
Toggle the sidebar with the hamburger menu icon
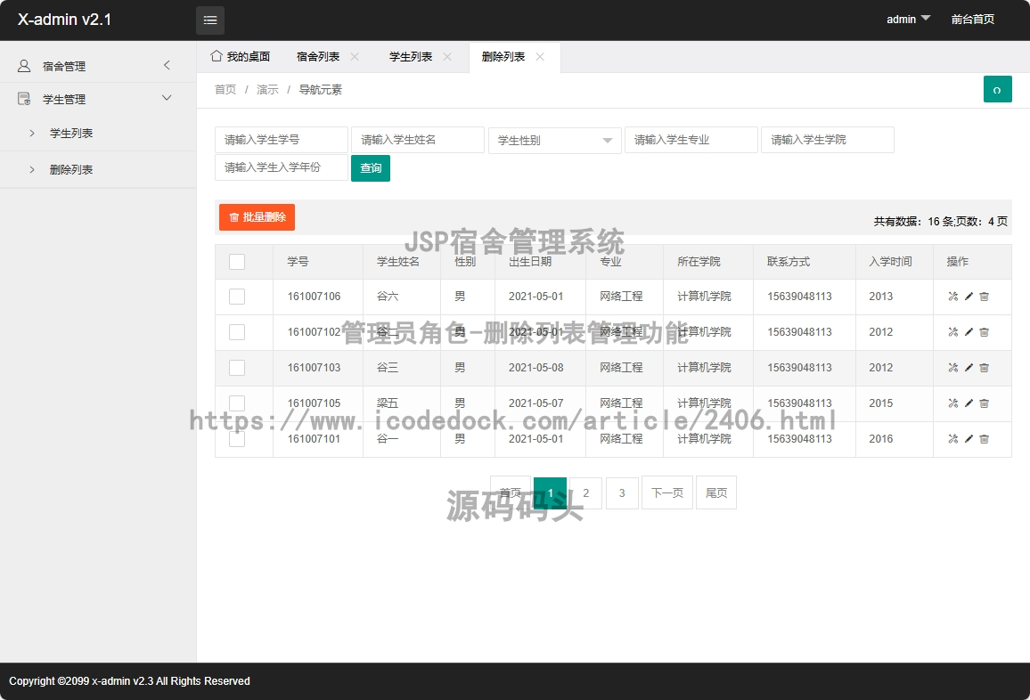(210, 20)
